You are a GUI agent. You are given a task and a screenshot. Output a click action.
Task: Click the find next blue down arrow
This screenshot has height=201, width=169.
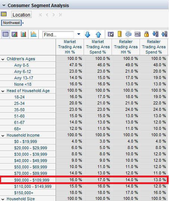tap(88, 34)
